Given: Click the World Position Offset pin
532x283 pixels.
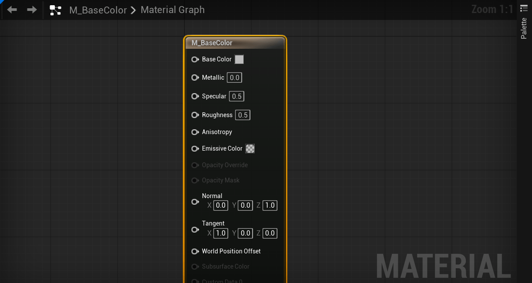Looking at the screenshot, I should [x=195, y=251].
